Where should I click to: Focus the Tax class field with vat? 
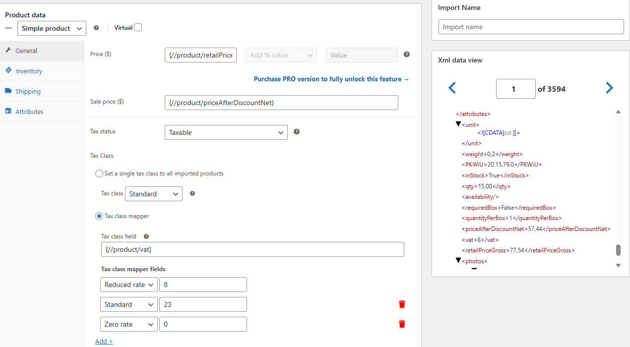point(252,249)
